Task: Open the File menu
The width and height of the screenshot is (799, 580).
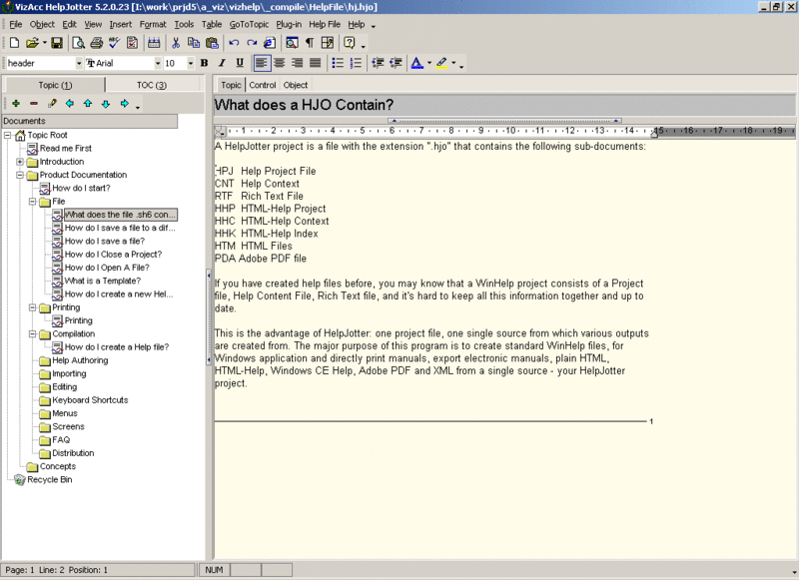Action: [x=16, y=24]
